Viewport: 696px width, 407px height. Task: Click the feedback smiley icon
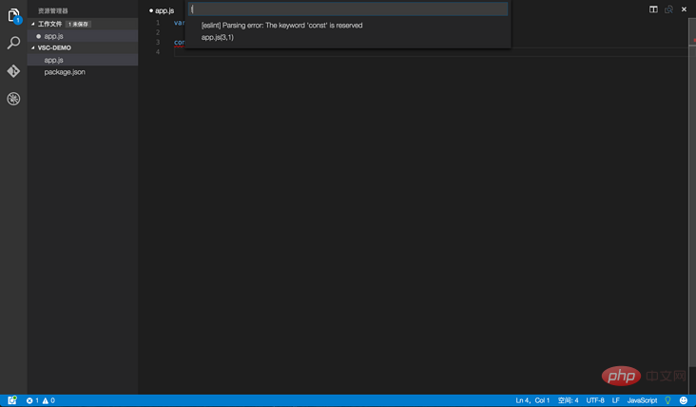pos(684,400)
